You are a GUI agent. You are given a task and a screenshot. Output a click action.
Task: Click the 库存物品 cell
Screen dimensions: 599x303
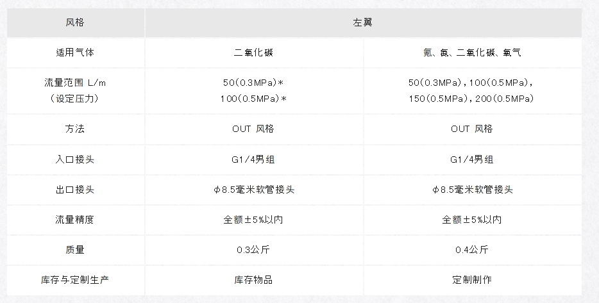pyautogui.click(x=254, y=280)
